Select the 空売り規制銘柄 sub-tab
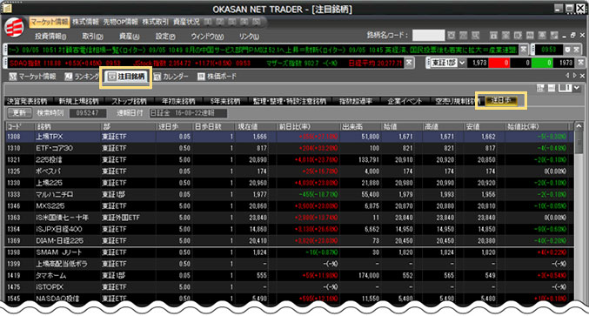Viewport: 589px width, 316px height. click(x=458, y=101)
